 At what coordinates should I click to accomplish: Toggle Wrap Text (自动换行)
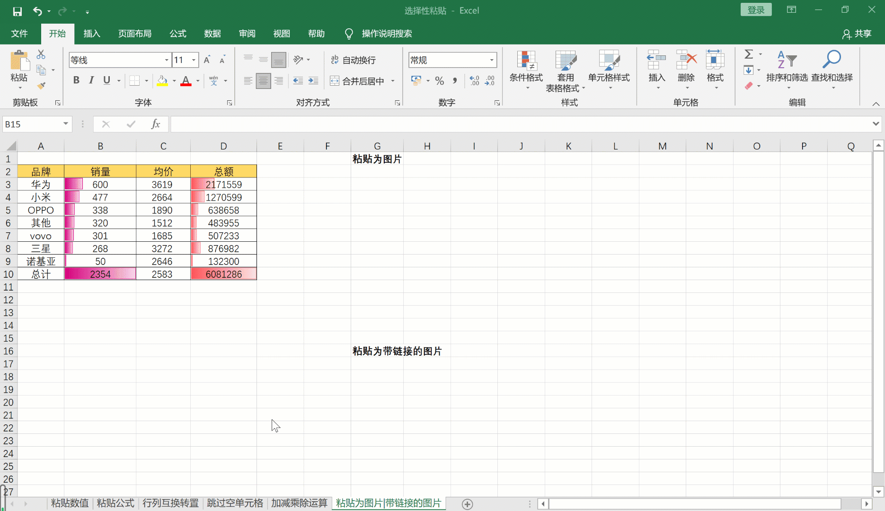click(x=353, y=60)
